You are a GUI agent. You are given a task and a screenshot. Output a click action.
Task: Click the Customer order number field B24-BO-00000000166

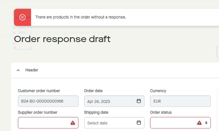coord(48,101)
